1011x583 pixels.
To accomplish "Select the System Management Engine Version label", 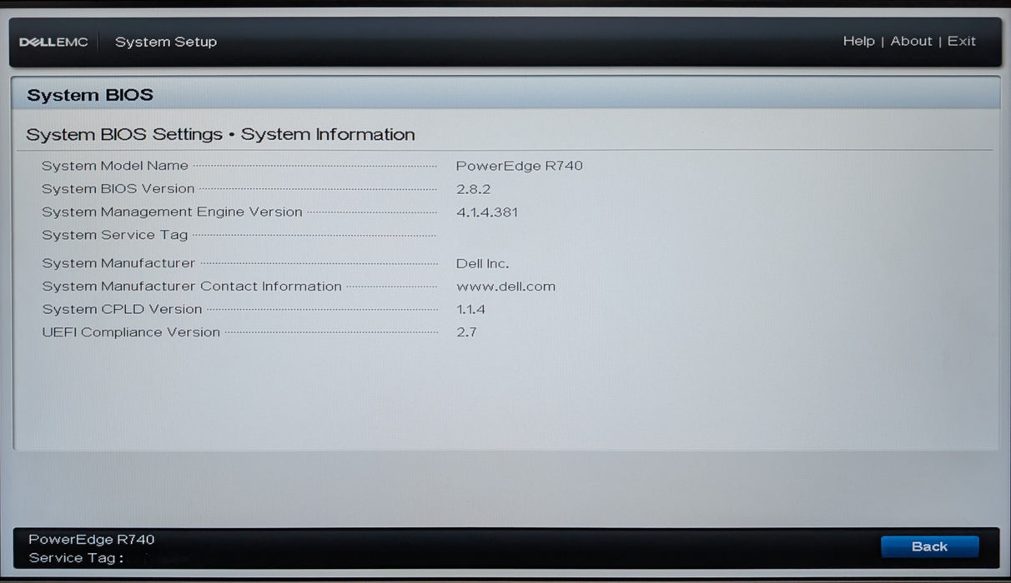I will tap(172, 212).
